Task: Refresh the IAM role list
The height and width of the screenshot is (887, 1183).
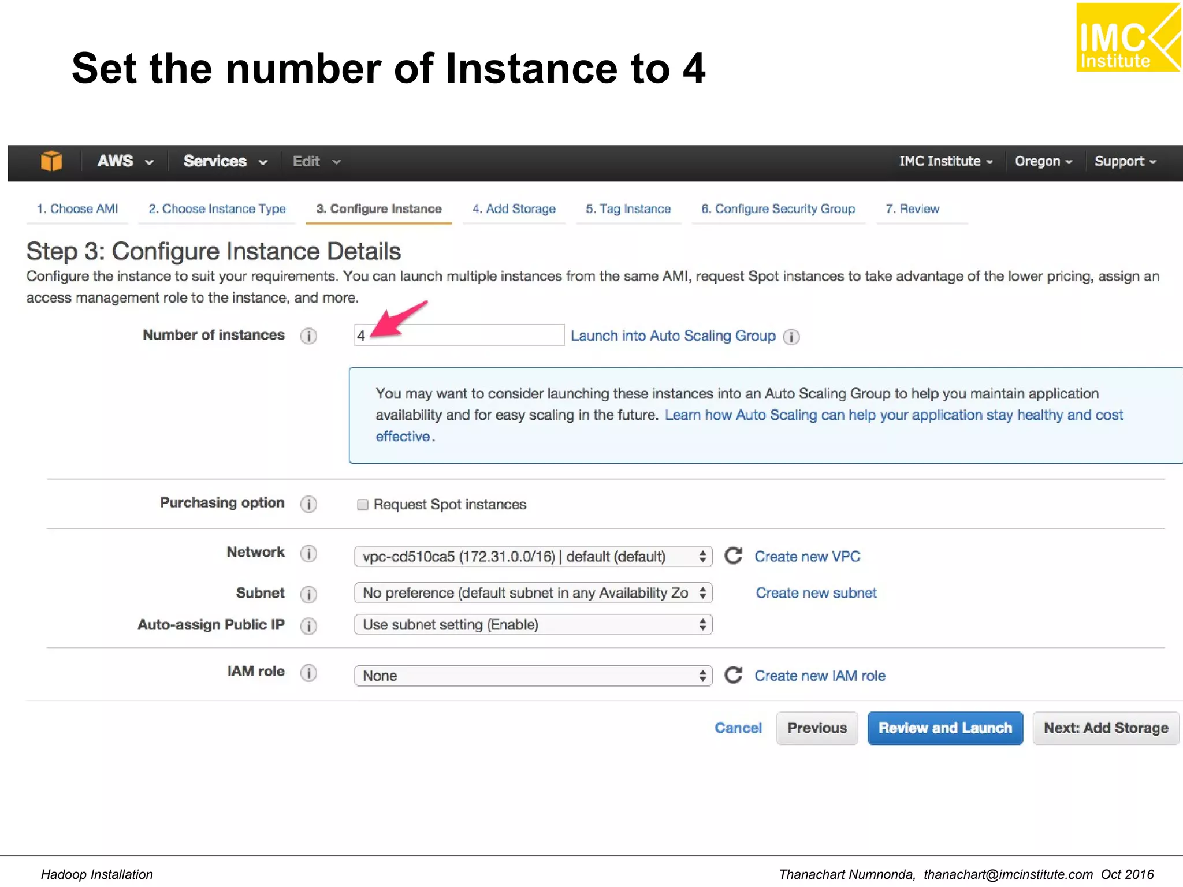Action: 734,675
